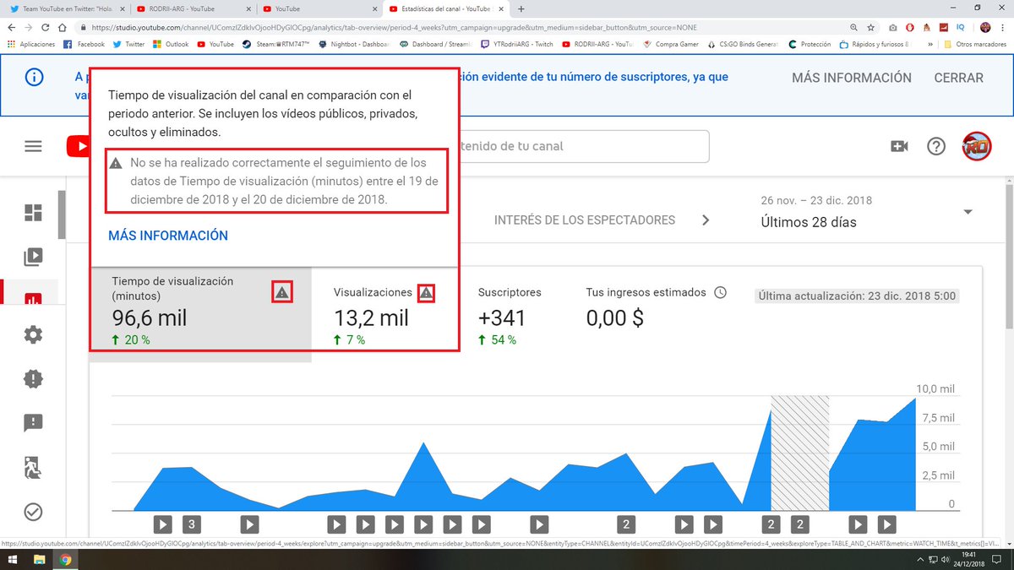The image size is (1014, 570).
Task: Click the info icon in the blue banner
Action: click(x=33, y=78)
